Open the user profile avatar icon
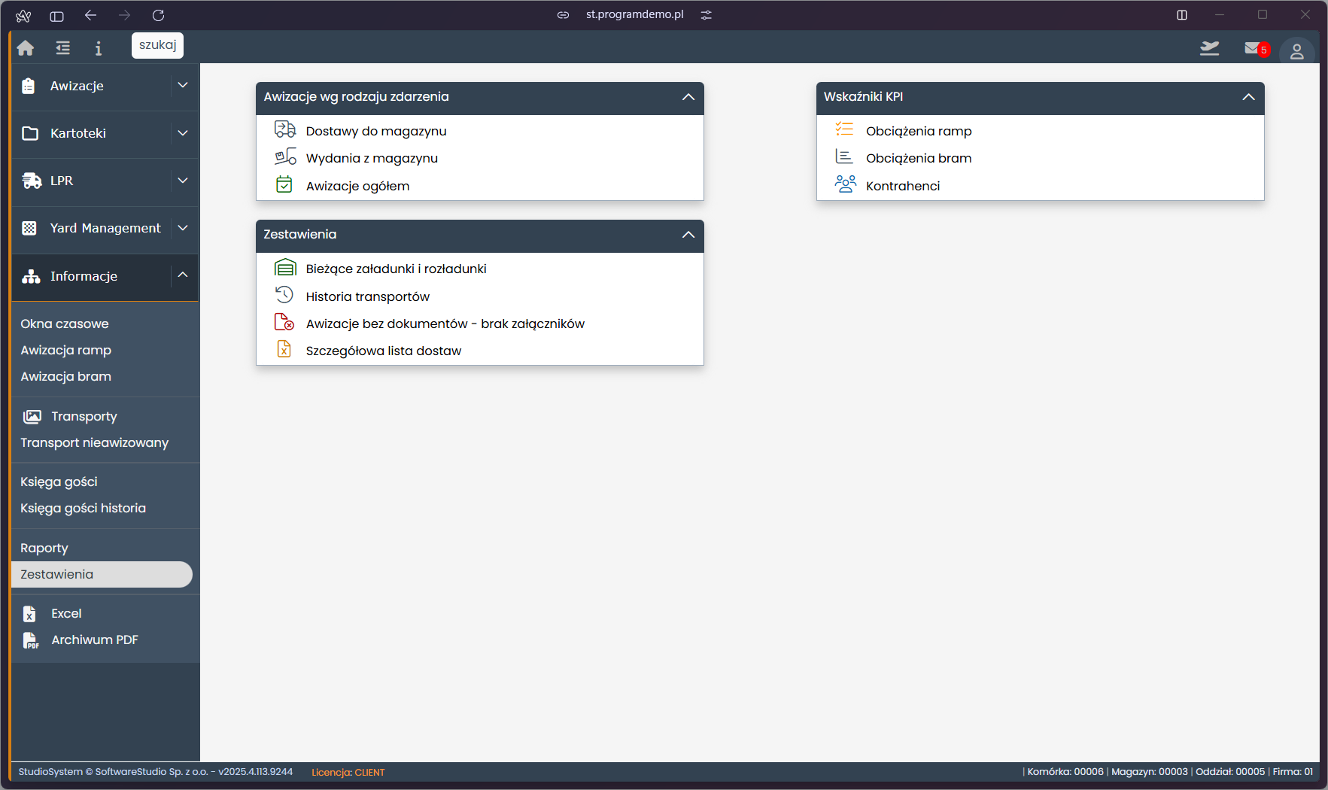Viewport: 1328px width, 790px height. point(1296,51)
